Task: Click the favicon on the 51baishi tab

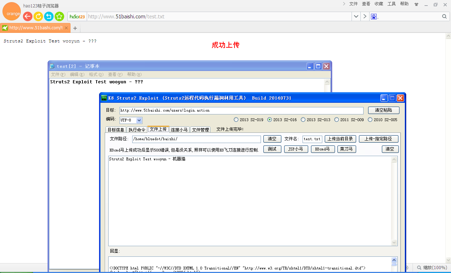Action: click(x=5, y=28)
